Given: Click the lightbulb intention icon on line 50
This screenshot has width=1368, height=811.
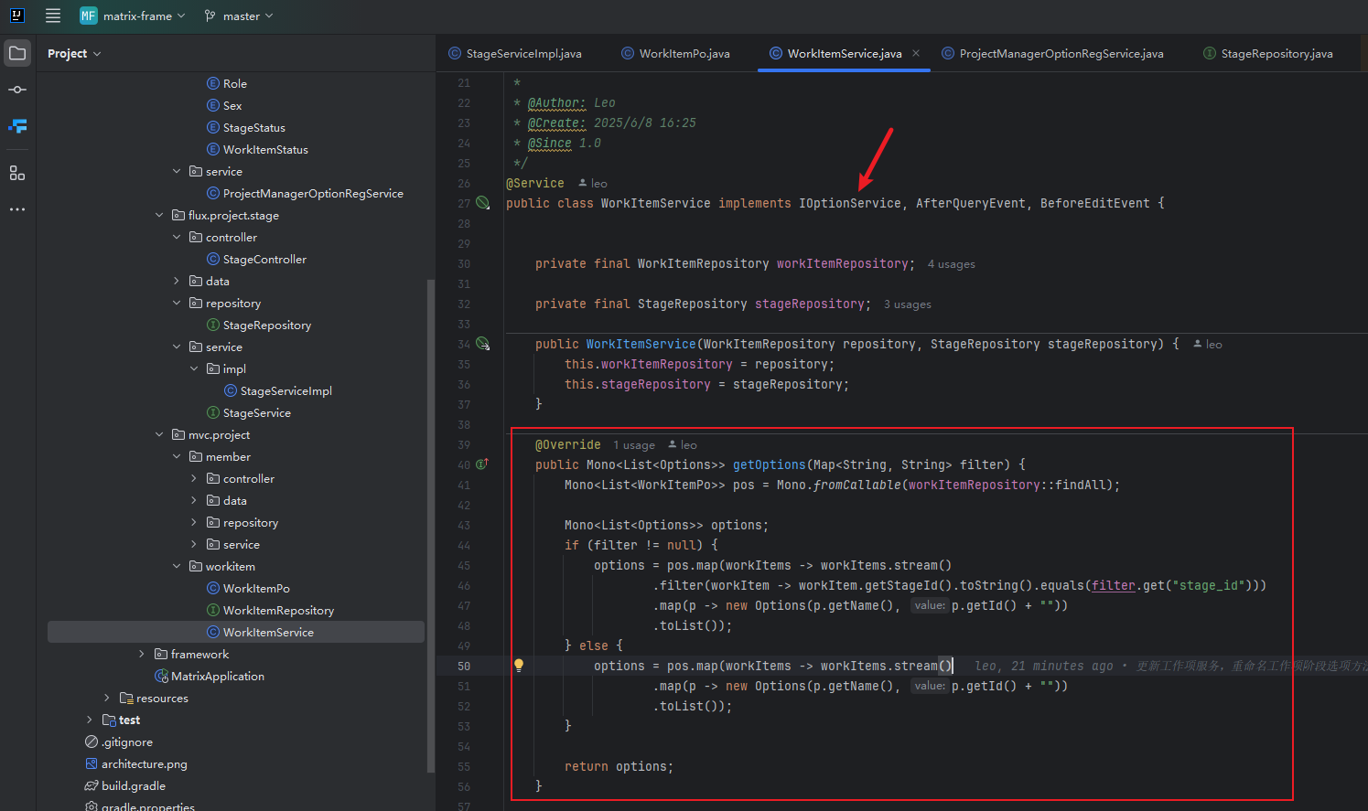Looking at the screenshot, I should click(519, 666).
